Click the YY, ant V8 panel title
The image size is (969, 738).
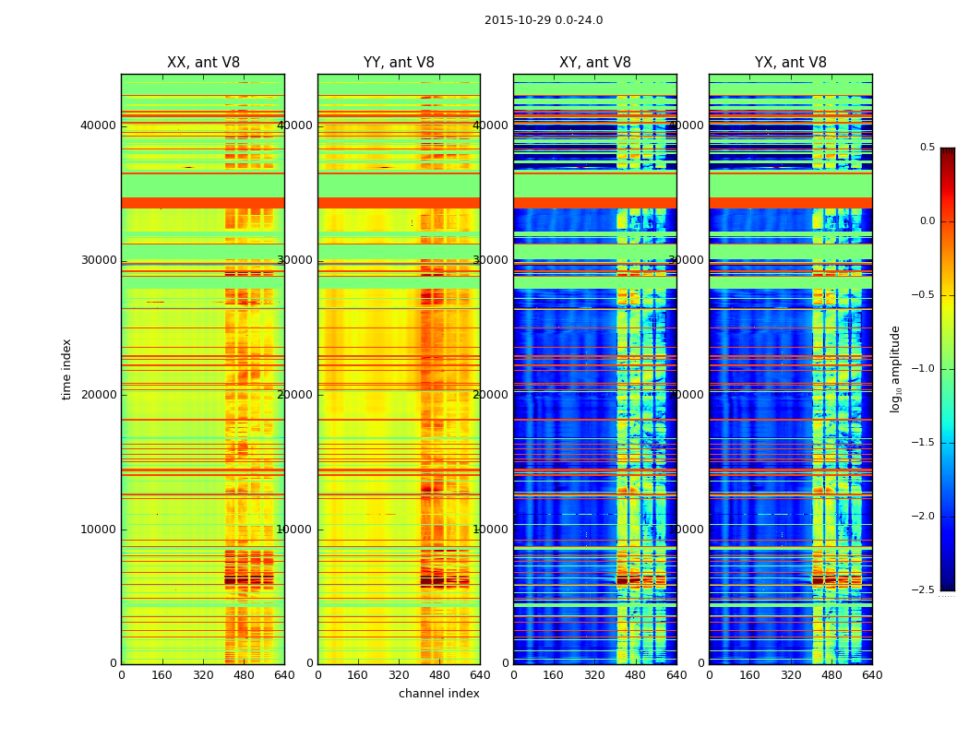tap(399, 63)
